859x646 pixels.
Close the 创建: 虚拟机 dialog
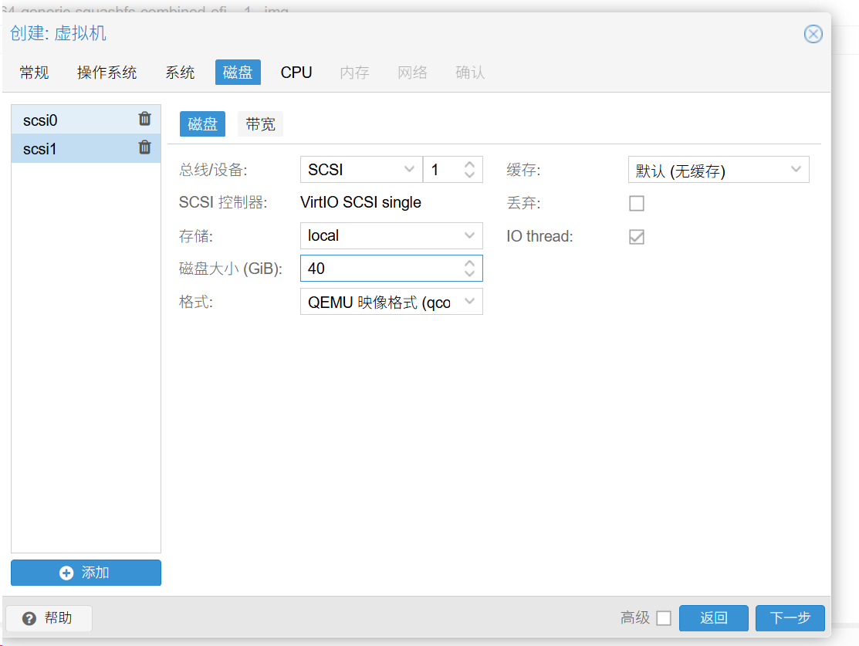point(813,34)
